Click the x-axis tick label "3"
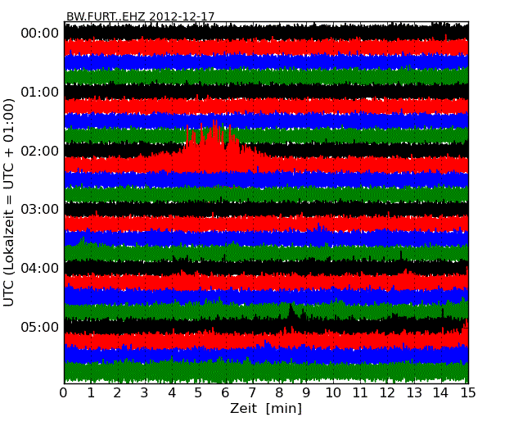Screen dimensions: 532x426 coord(144,393)
